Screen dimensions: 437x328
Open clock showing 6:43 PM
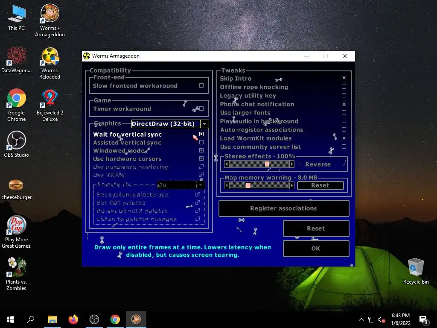[400, 319]
